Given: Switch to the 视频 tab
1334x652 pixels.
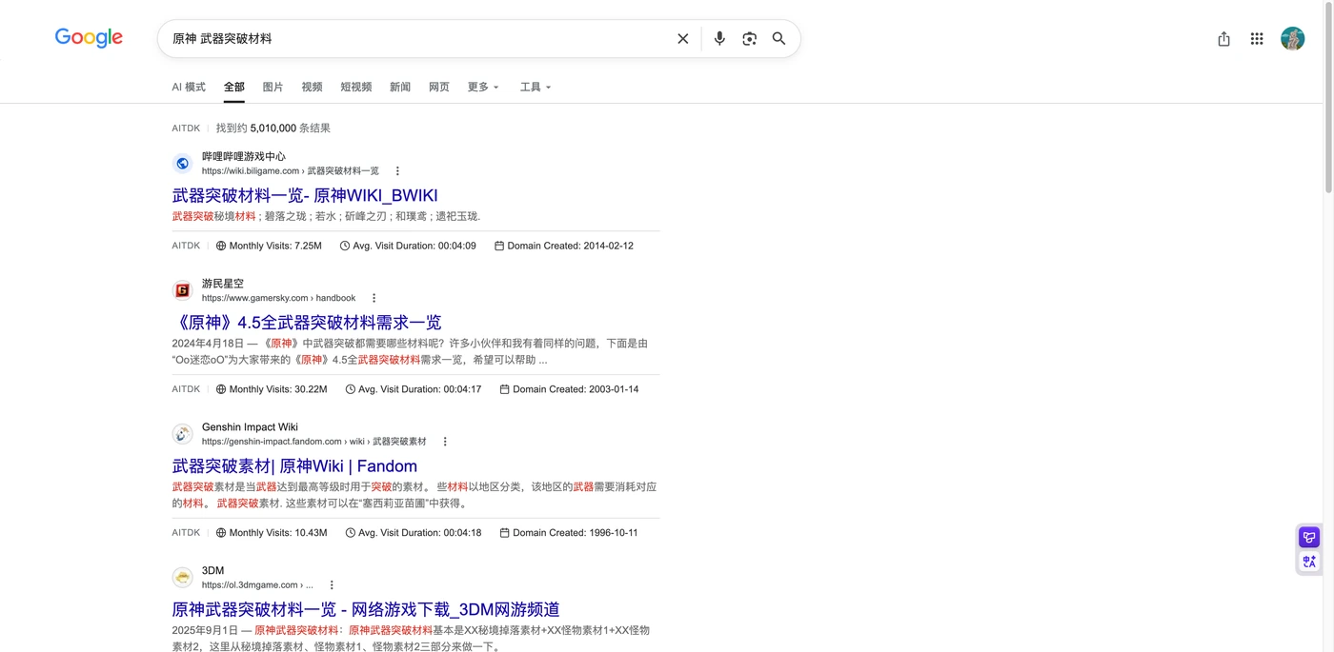Looking at the screenshot, I should click(312, 87).
